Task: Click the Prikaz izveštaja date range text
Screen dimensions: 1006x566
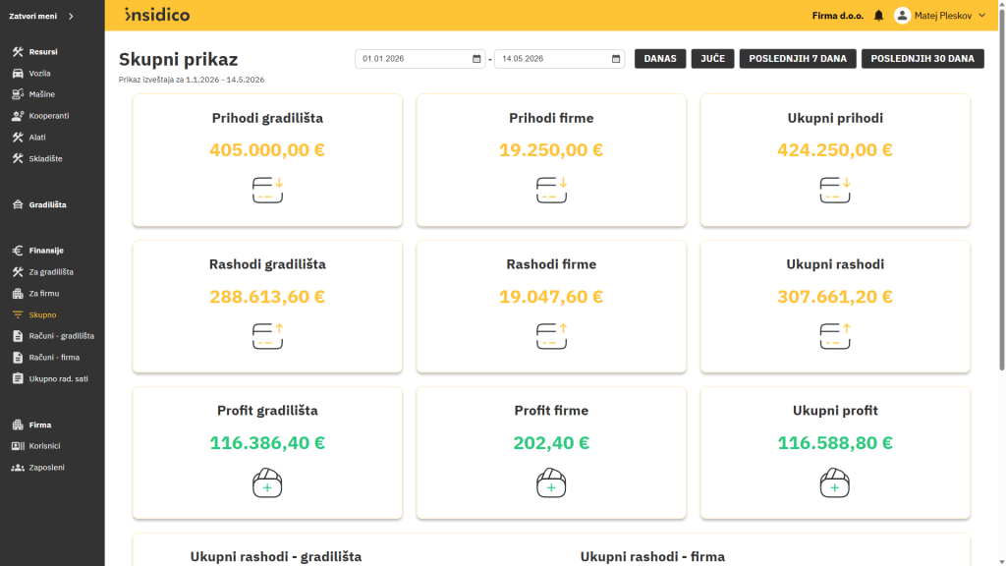Action: coord(192,80)
